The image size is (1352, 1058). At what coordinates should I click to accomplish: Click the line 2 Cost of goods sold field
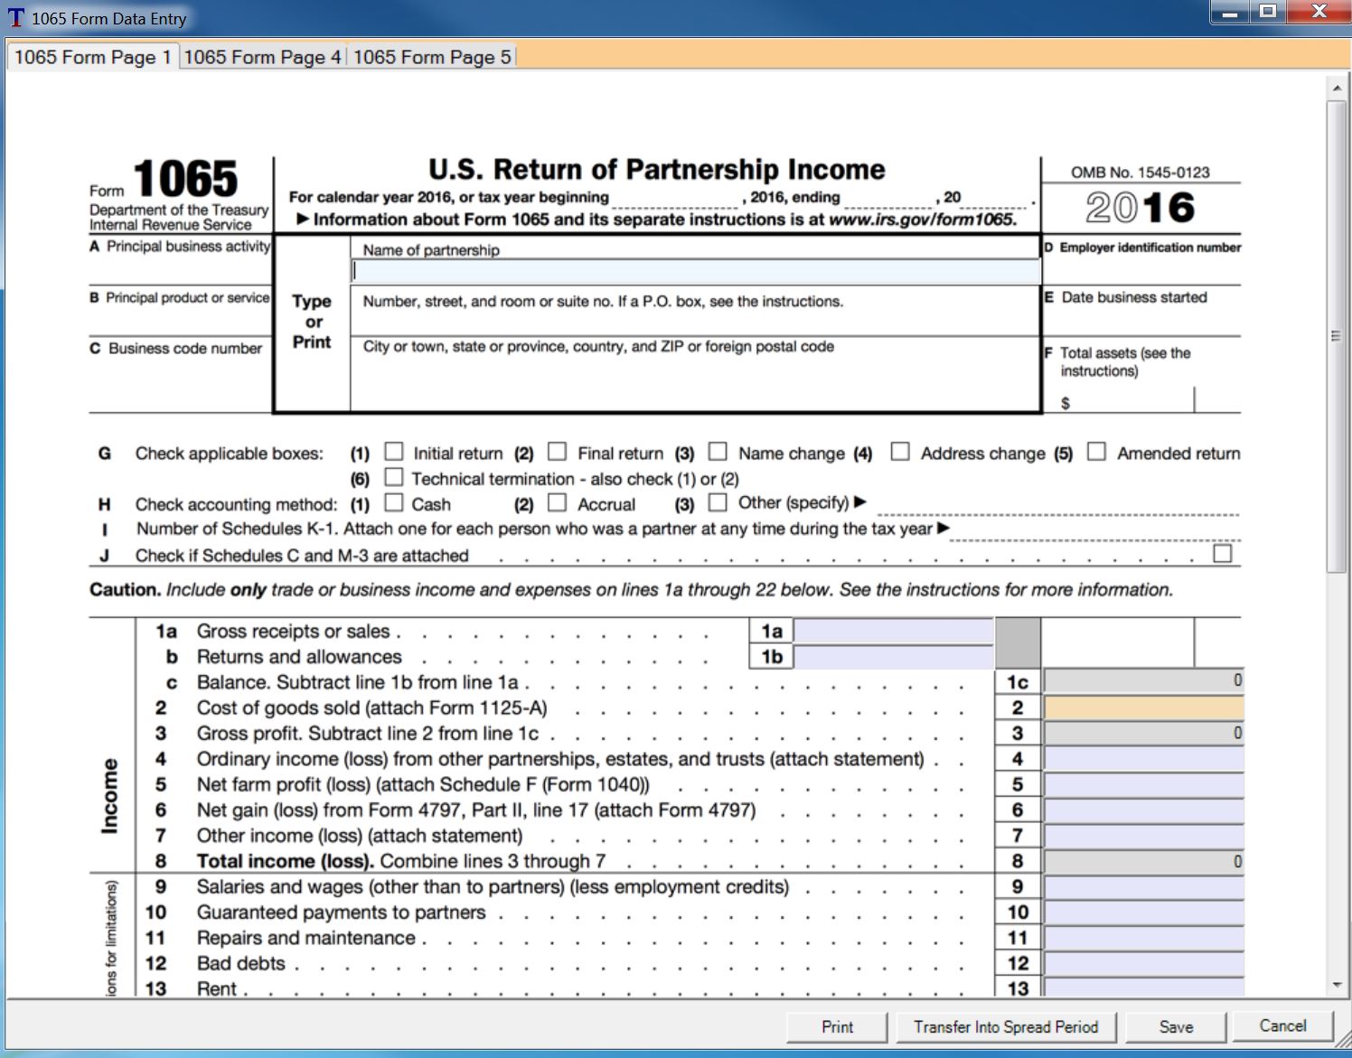(x=1143, y=707)
